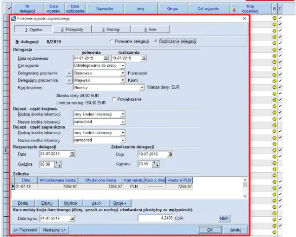The width and height of the screenshot is (296, 237).
Task: Confirm dialog with OK button
Action: pyautogui.click(x=210, y=230)
